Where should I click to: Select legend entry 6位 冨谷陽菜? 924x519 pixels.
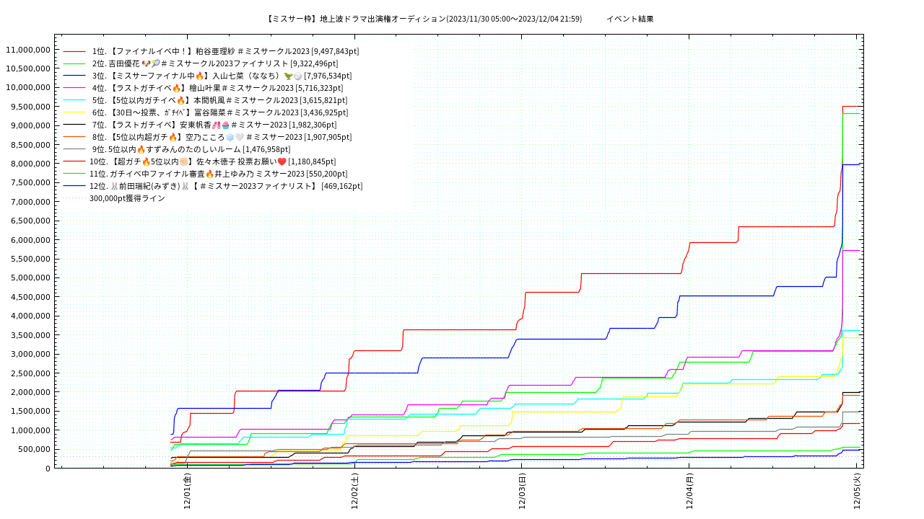221,112
